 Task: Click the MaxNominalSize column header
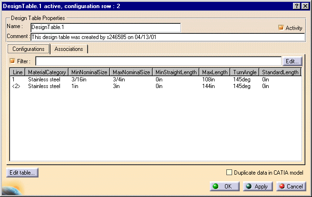click(x=131, y=72)
